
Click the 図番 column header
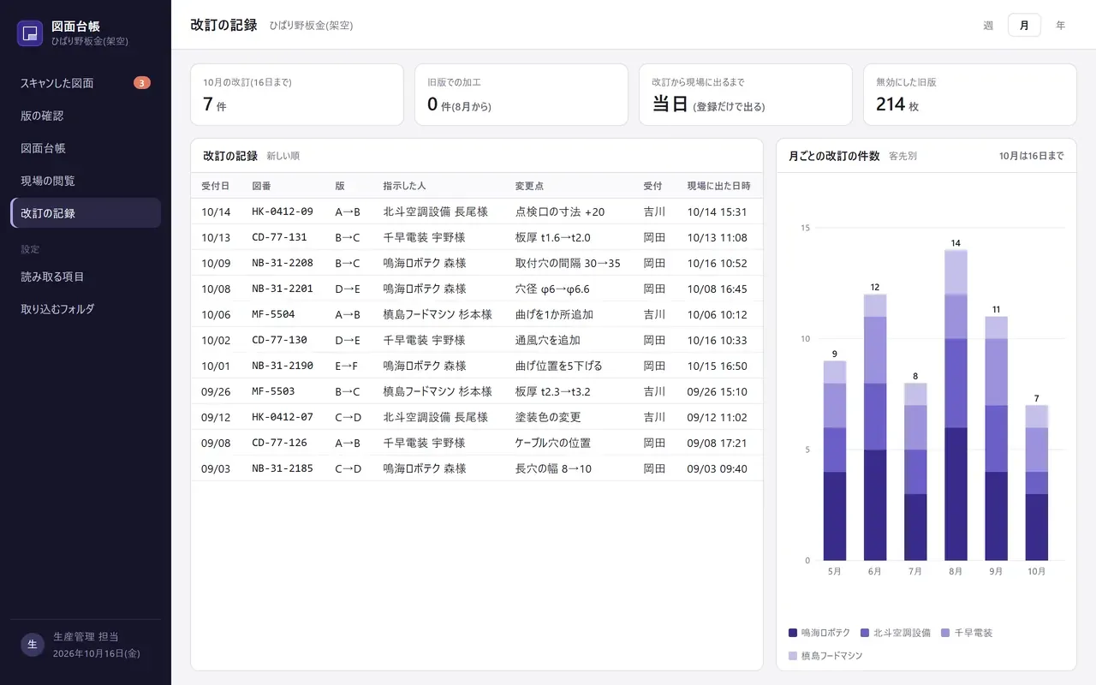click(261, 186)
